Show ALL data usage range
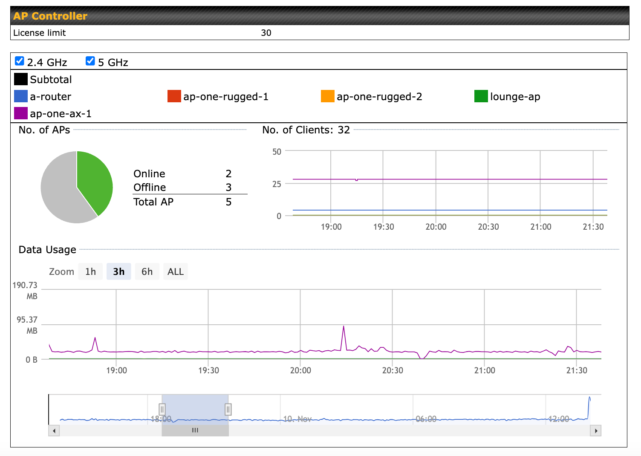The height and width of the screenshot is (456, 641). (176, 271)
